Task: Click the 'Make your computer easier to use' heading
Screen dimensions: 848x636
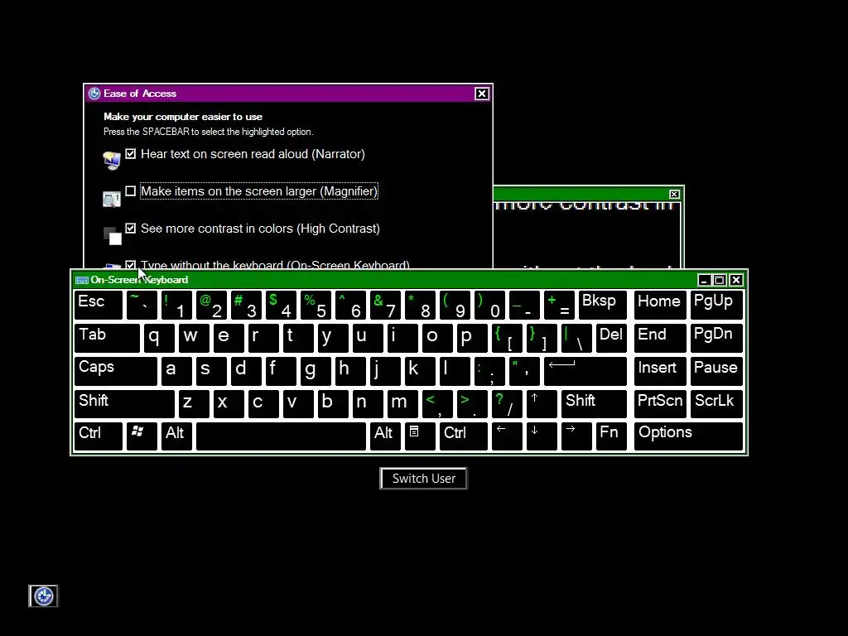Action: pos(183,116)
